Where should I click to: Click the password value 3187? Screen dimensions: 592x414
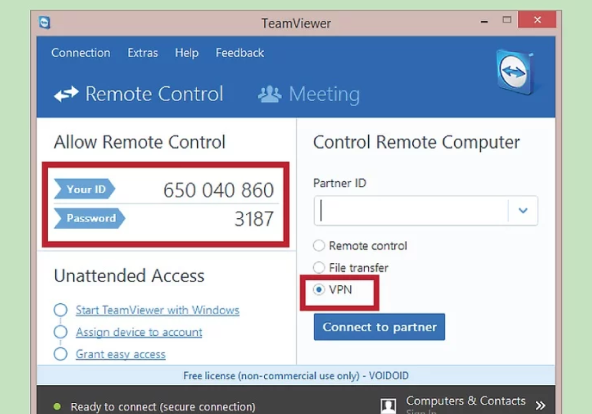point(254,219)
